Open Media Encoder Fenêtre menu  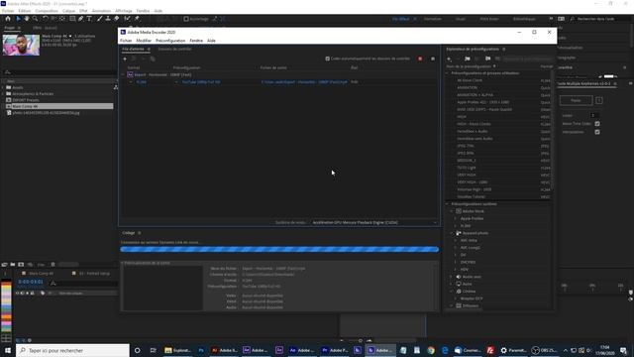pyautogui.click(x=196, y=41)
